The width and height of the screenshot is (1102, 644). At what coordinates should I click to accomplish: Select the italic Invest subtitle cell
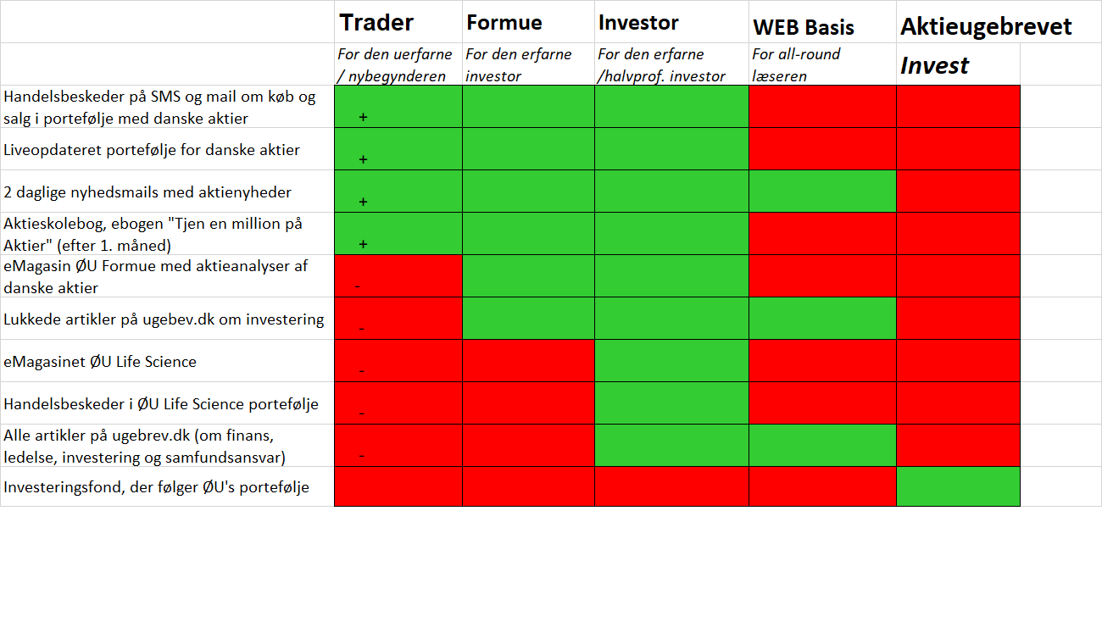coord(934,65)
